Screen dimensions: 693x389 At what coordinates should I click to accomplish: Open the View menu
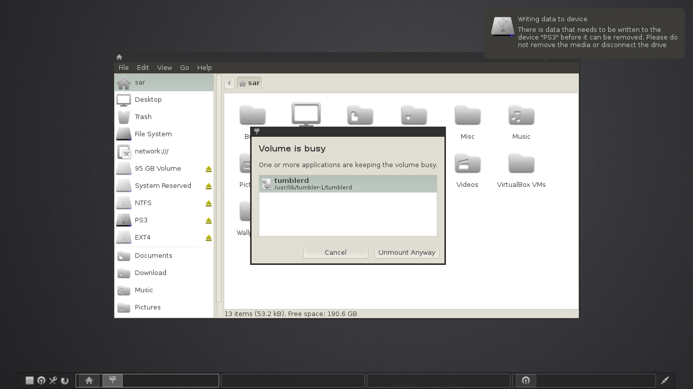coord(164,67)
